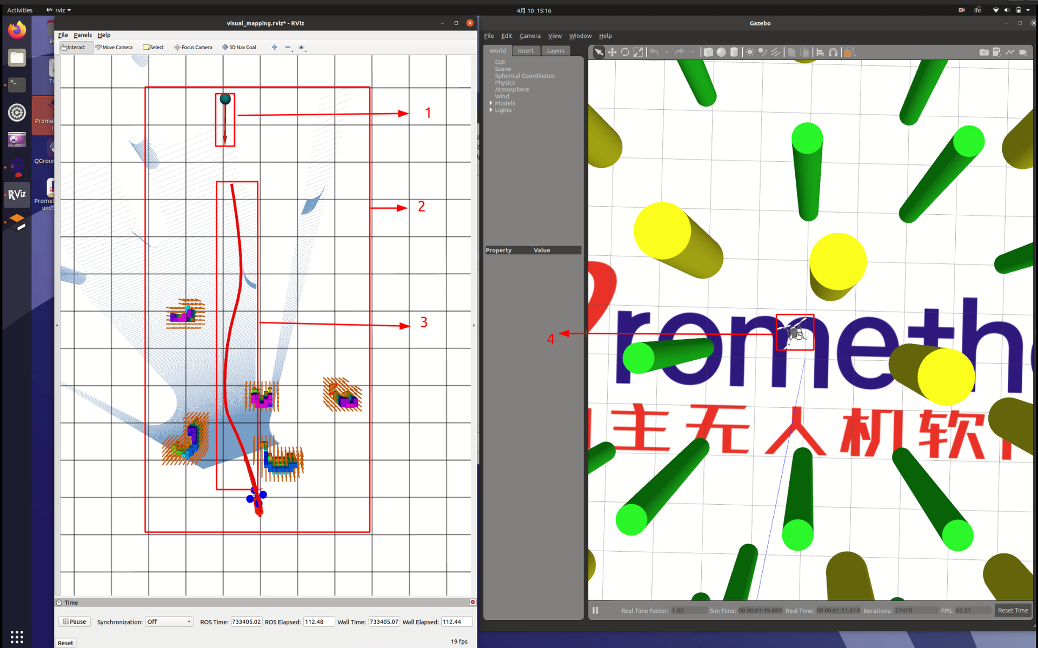Click Gazebo Reset Time button
The image size is (1038, 648).
(1013, 610)
